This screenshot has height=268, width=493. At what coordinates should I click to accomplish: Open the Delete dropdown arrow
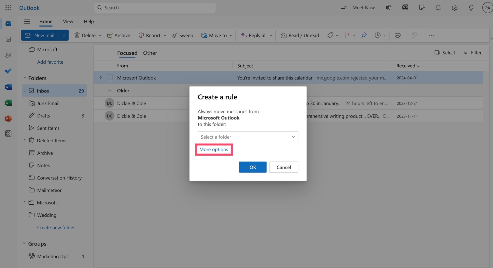[x=100, y=35]
